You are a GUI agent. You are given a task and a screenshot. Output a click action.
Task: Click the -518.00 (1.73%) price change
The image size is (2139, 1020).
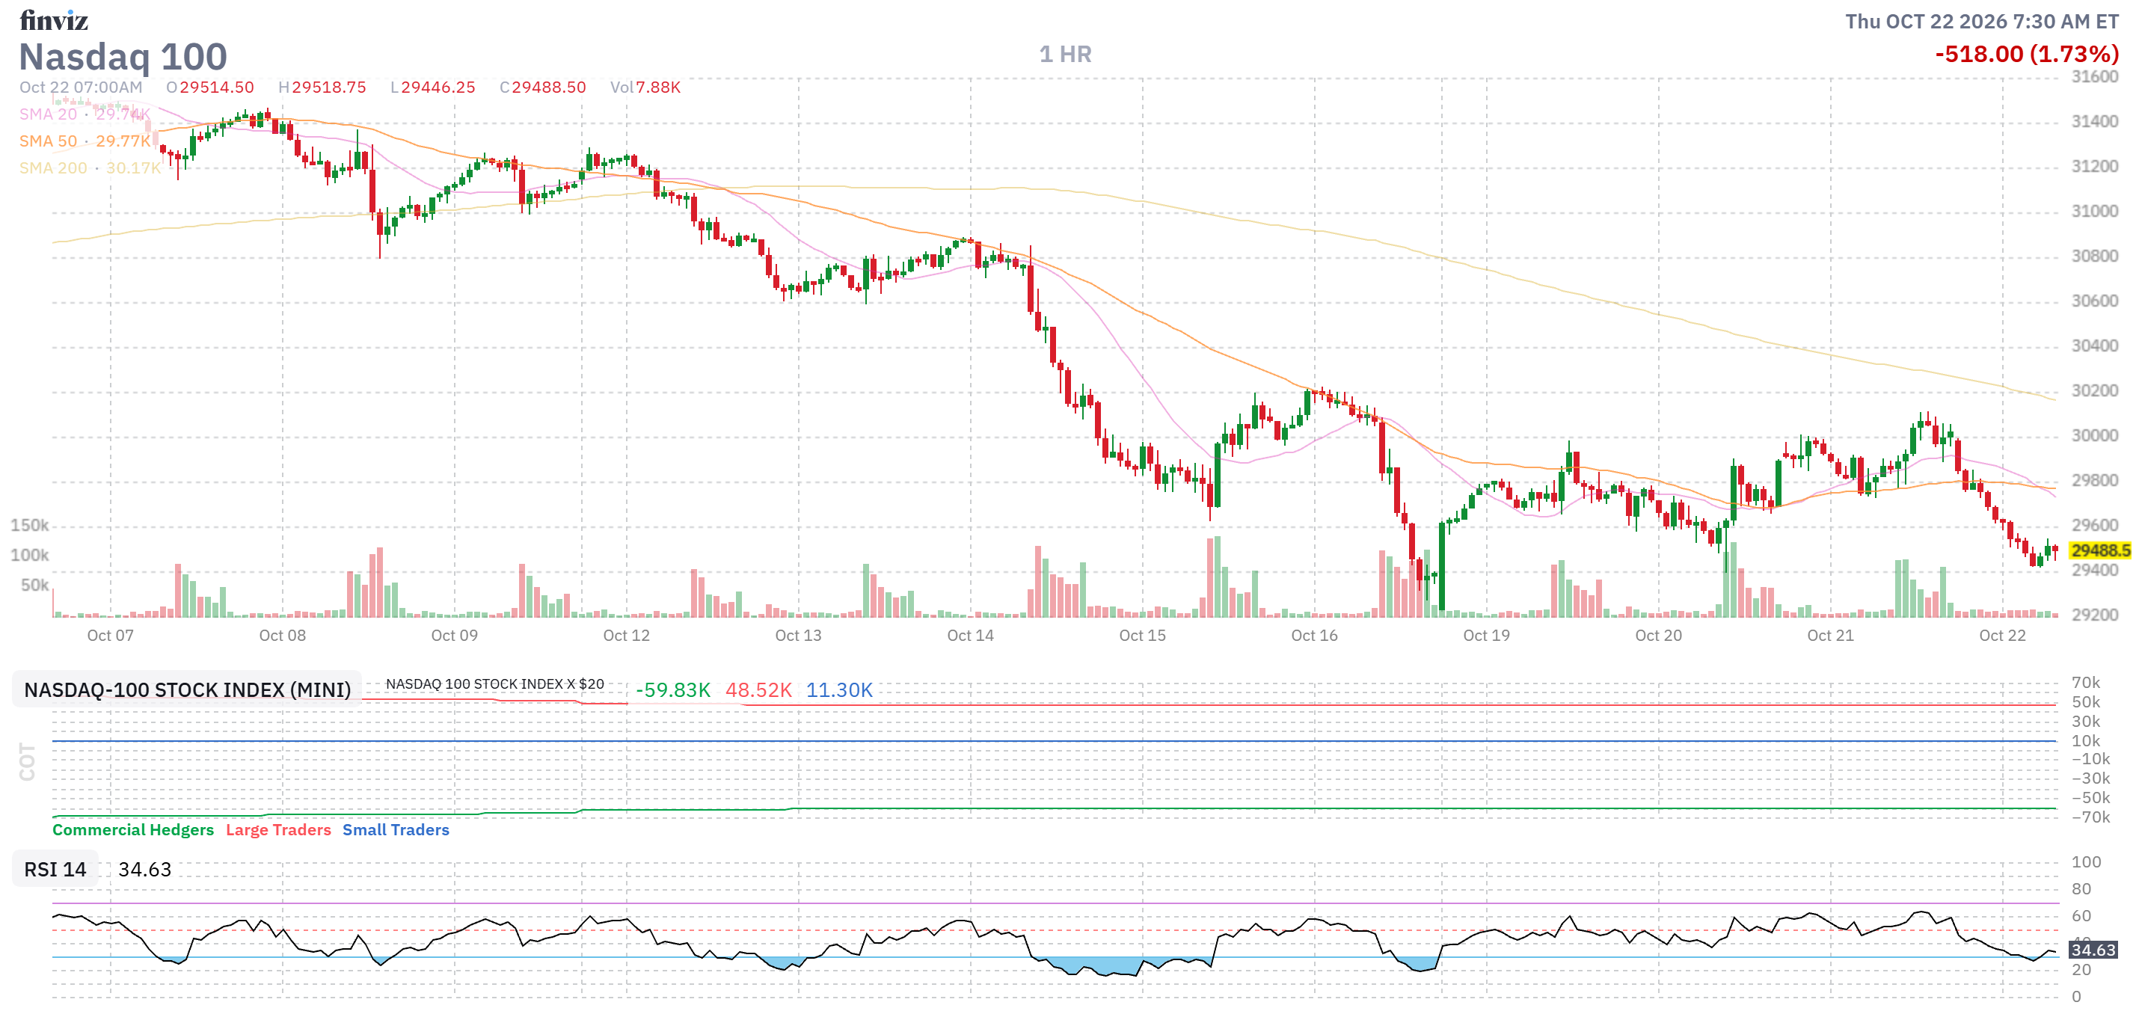tap(2027, 54)
